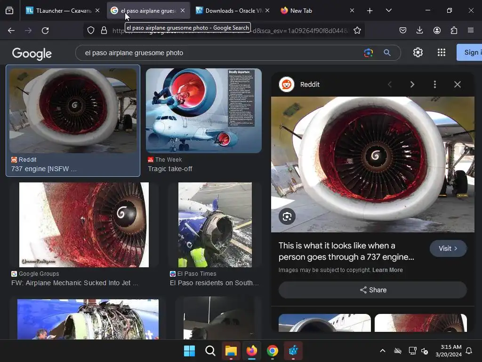The width and height of the screenshot is (482, 362).
Task: Close the Downloads Oracle VM tab
Action: click(x=267, y=10)
